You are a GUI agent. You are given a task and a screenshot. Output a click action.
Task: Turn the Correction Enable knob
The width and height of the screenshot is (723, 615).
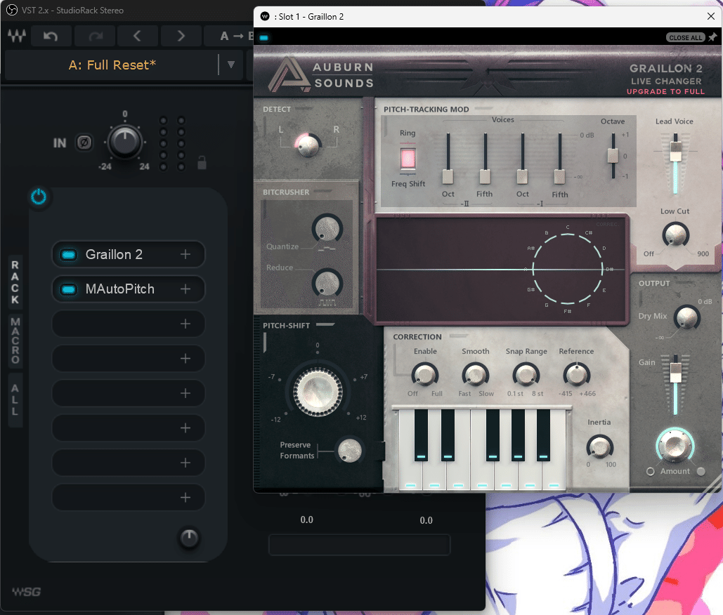(x=424, y=375)
